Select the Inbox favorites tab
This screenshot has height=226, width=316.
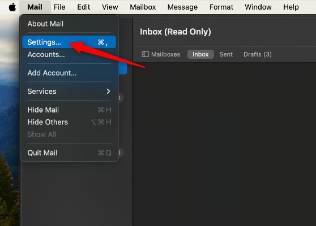pos(200,54)
